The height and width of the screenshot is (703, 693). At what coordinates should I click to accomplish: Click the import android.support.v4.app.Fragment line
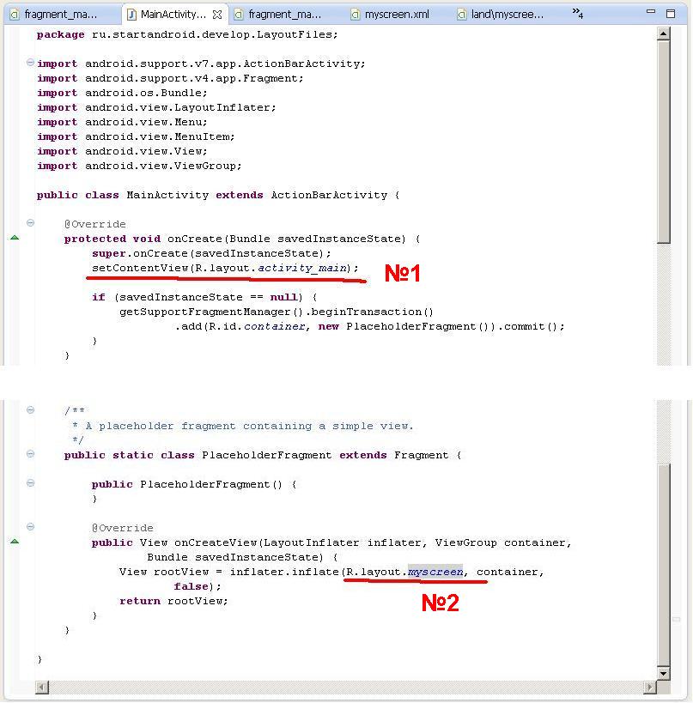pyautogui.click(x=170, y=78)
